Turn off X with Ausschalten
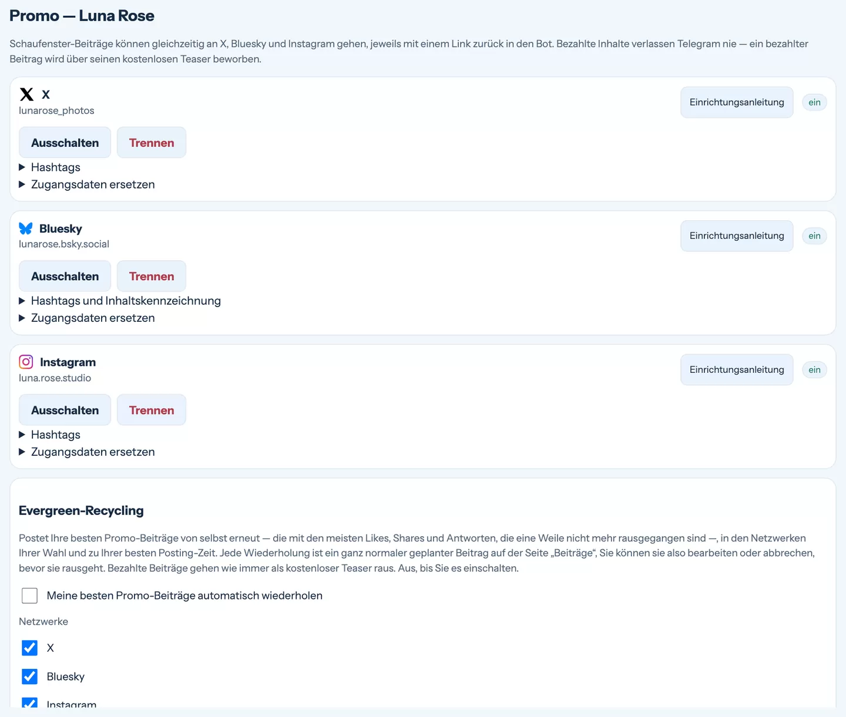 pos(65,143)
